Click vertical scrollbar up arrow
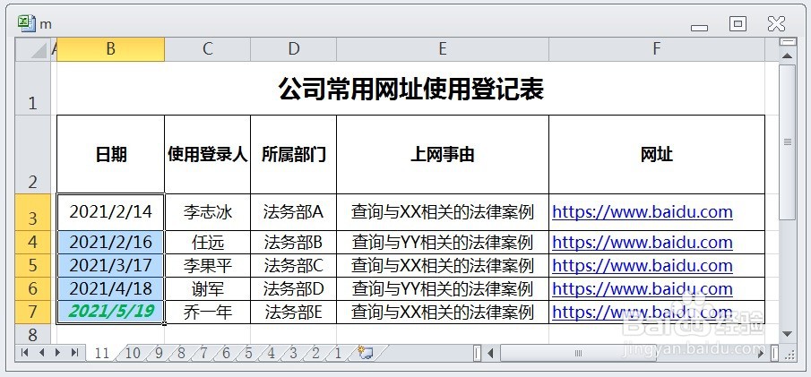Viewport: 811px width, 377px height. (x=787, y=56)
